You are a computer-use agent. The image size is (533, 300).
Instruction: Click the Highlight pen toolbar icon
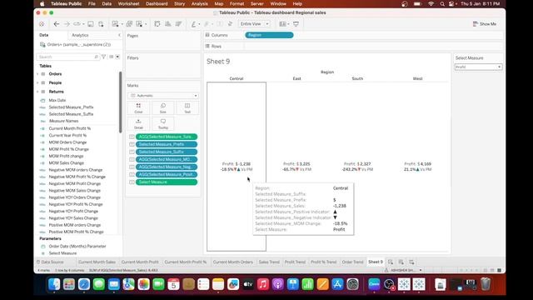pos(193,24)
